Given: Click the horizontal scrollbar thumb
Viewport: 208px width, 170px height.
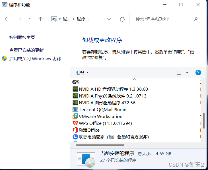Looking at the screenshot, I should pos(100,145).
